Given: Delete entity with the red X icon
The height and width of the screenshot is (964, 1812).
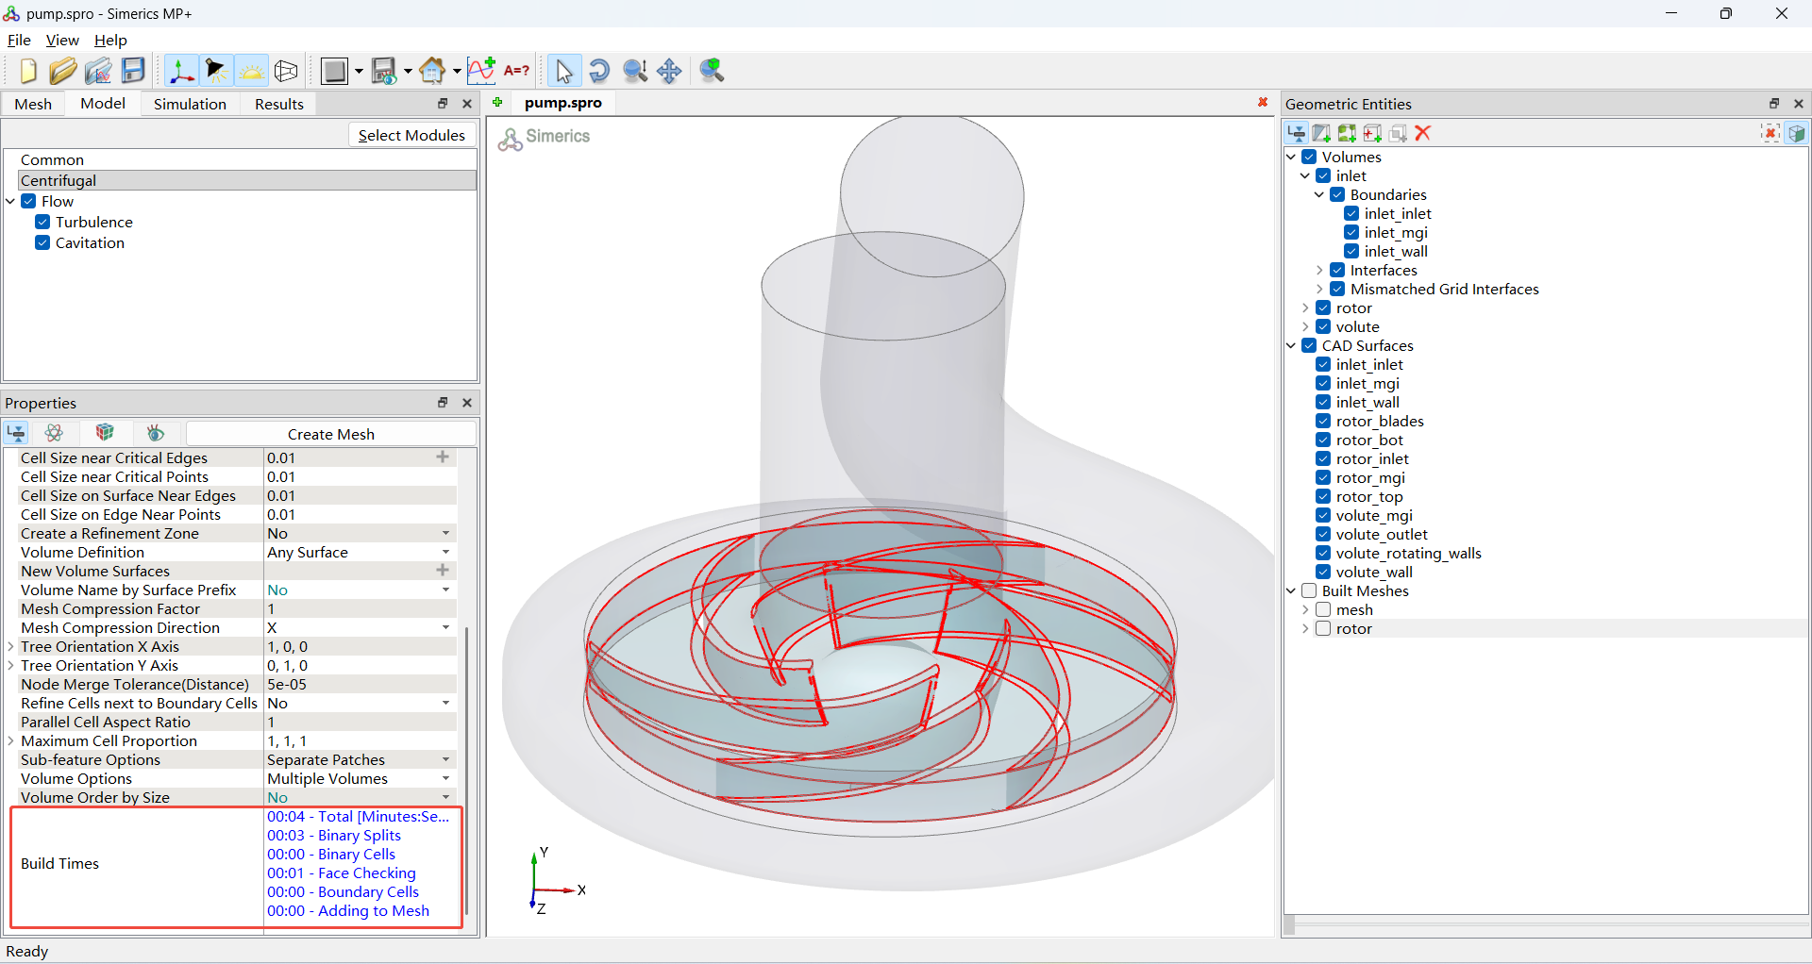Looking at the screenshot, I should [1423, 133].
